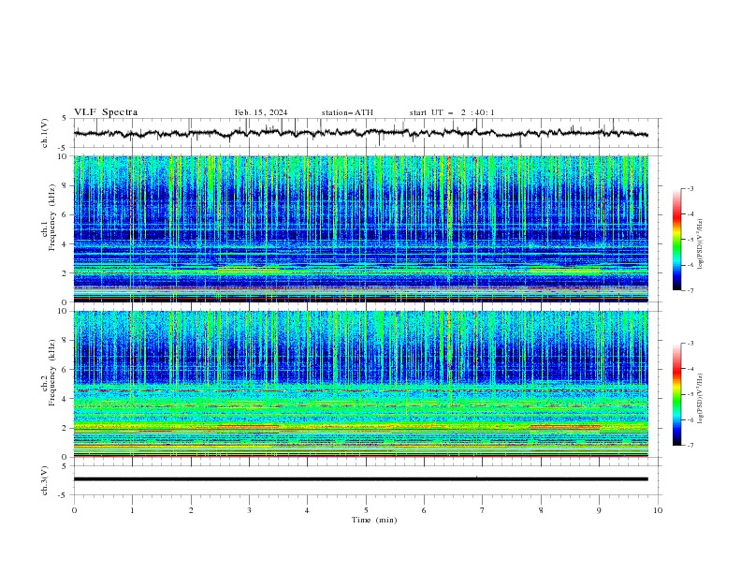Image resolution: width=741 pixels, height=573 pixels.
Task: Click the time axis tick label '5'
Action: tap(366, 510)
